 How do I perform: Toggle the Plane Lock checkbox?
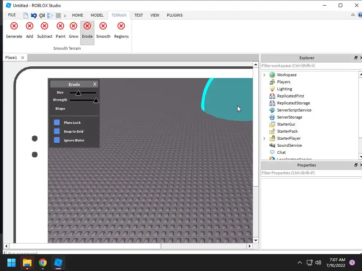click(57, 122)
